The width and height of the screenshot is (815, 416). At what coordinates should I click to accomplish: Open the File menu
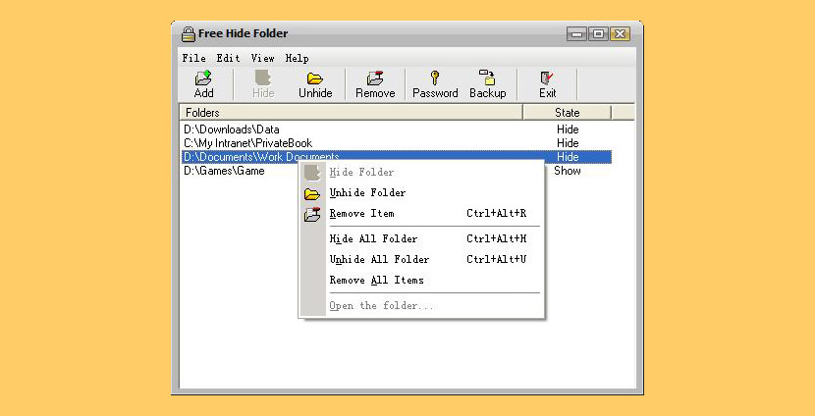193,58
